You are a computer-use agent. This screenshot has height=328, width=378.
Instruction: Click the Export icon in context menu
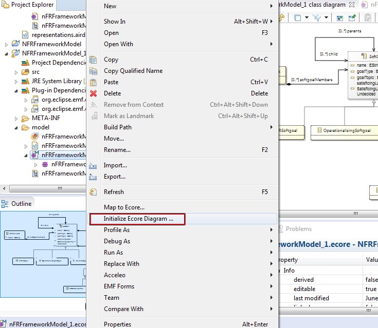[93, 177]
